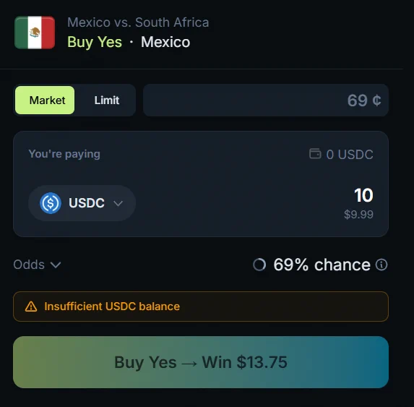Image resolution: width=414 pixels, height=407 pixels.
Task: Click the payment amount 10 field
Action: tap(363, 195)
